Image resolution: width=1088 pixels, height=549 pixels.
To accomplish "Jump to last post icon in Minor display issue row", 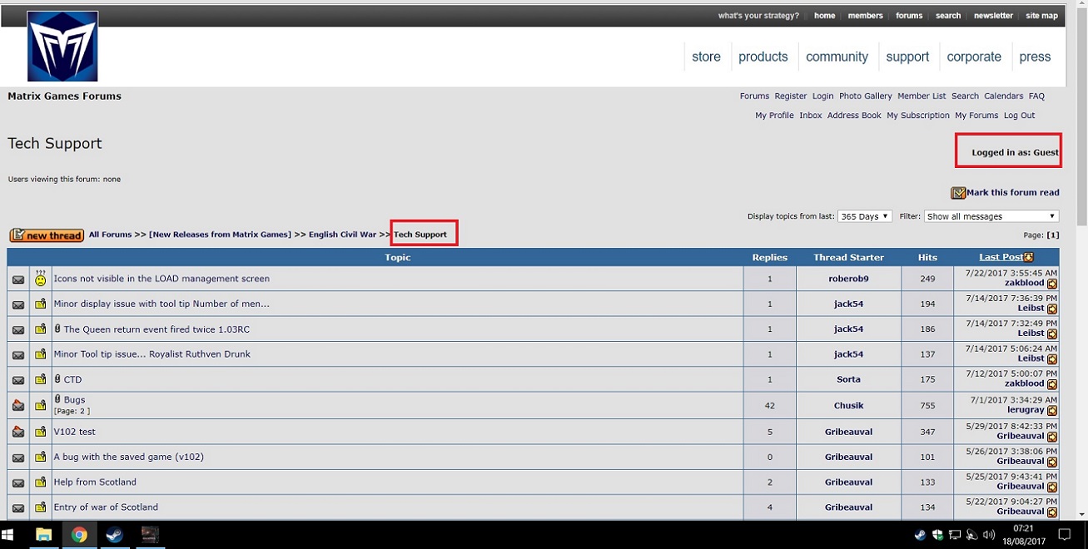I will [1052, 309].
